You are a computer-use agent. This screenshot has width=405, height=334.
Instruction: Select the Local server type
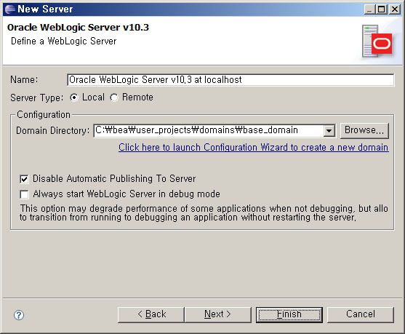tap(74, 98)
